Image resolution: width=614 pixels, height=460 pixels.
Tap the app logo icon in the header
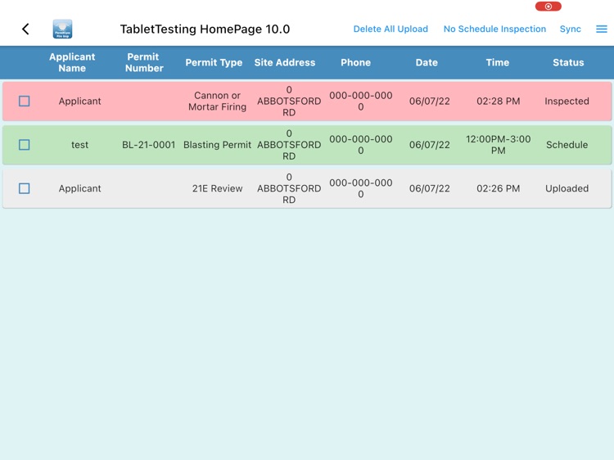(x=63, y=29)
